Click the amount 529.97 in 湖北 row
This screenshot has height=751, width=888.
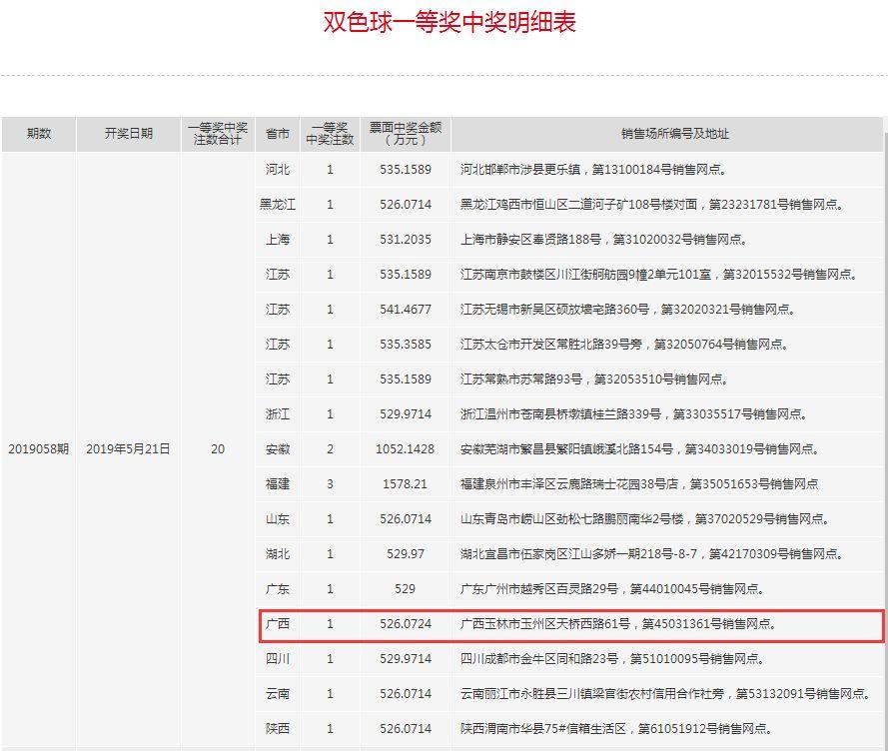tap(406, 554)
